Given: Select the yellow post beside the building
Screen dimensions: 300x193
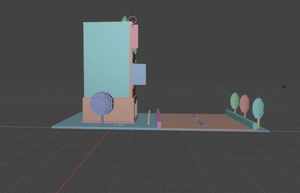Looking at the screenshot, I should click(x=149, y=117).
